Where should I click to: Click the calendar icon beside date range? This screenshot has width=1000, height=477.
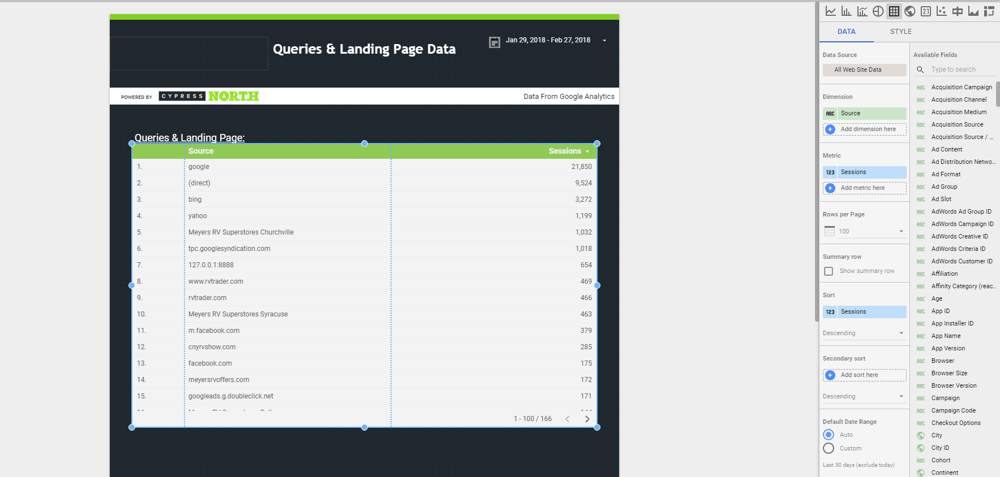click(x=495, y=42)
